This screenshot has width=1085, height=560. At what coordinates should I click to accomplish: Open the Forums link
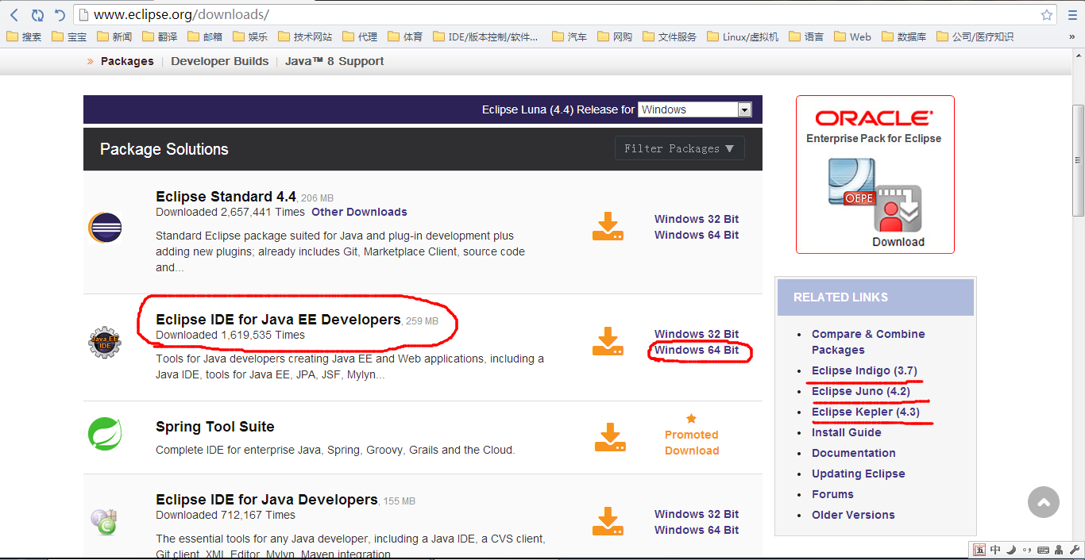[832, 494]
